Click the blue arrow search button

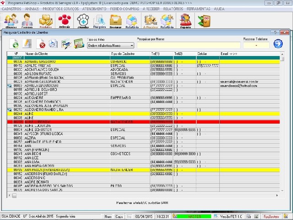point(278,44)
